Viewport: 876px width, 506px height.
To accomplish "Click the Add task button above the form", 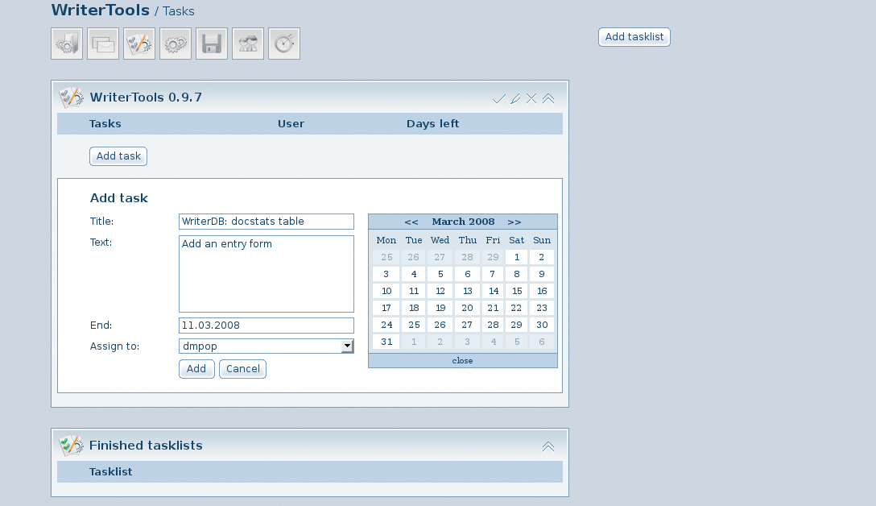I will [118, 156].
